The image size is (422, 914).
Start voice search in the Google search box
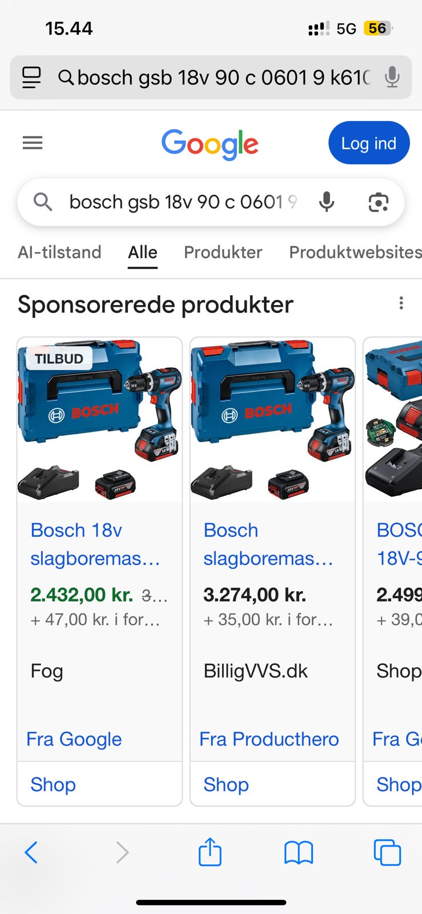(327, 202)
